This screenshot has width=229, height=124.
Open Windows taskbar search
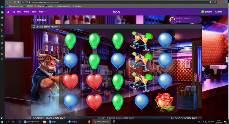tap(8, 122)
